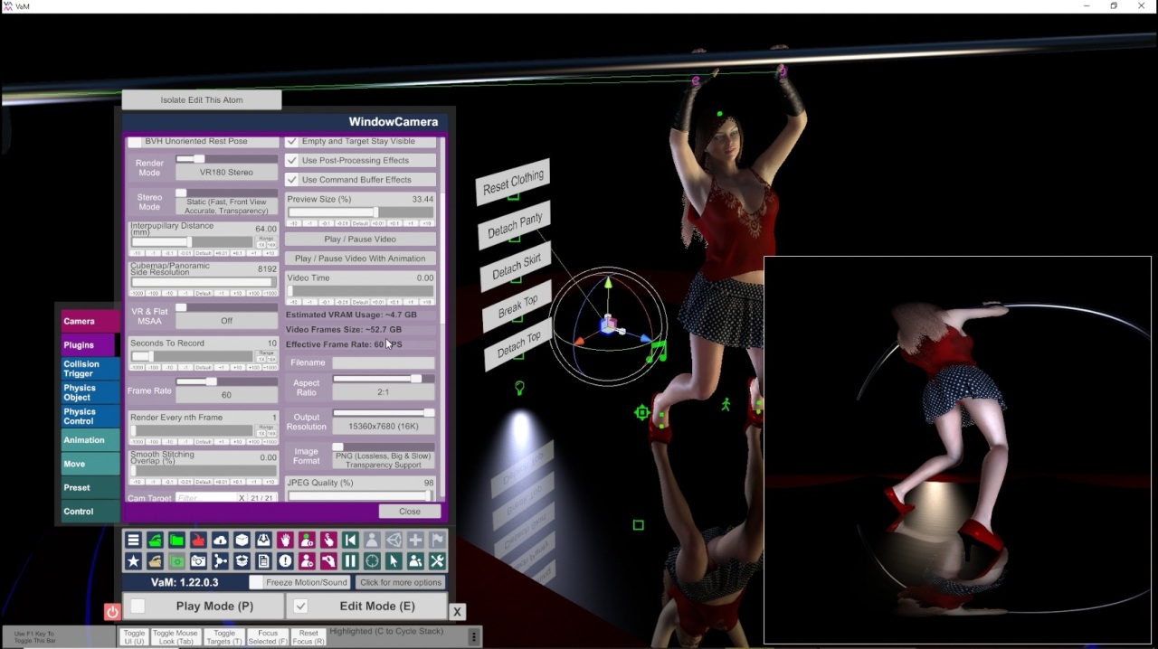Click the skip-to-start animation icon
The height and width of the screenshot is (649, 1158).
point(350,541)
